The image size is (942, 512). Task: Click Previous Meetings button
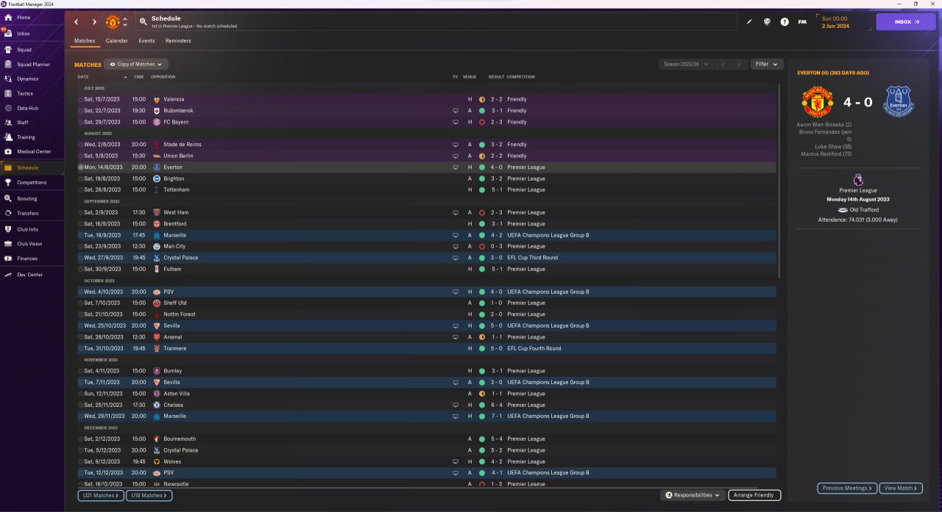click(847, 488)
